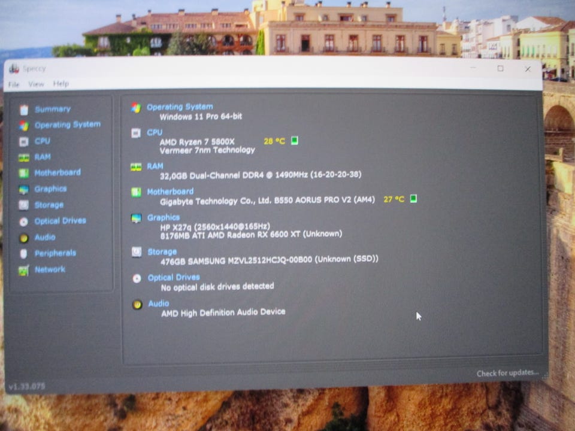Open the File menu
575x431 pixels.
click(x=14, y=84)
